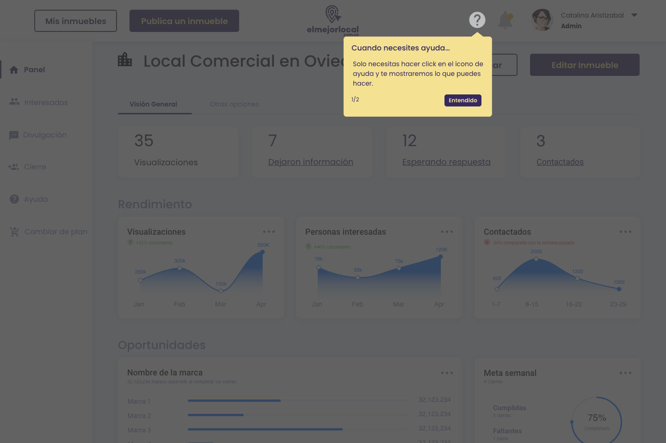
Task: Open Meta semanal more options dots
Action: tap(625, 373)
